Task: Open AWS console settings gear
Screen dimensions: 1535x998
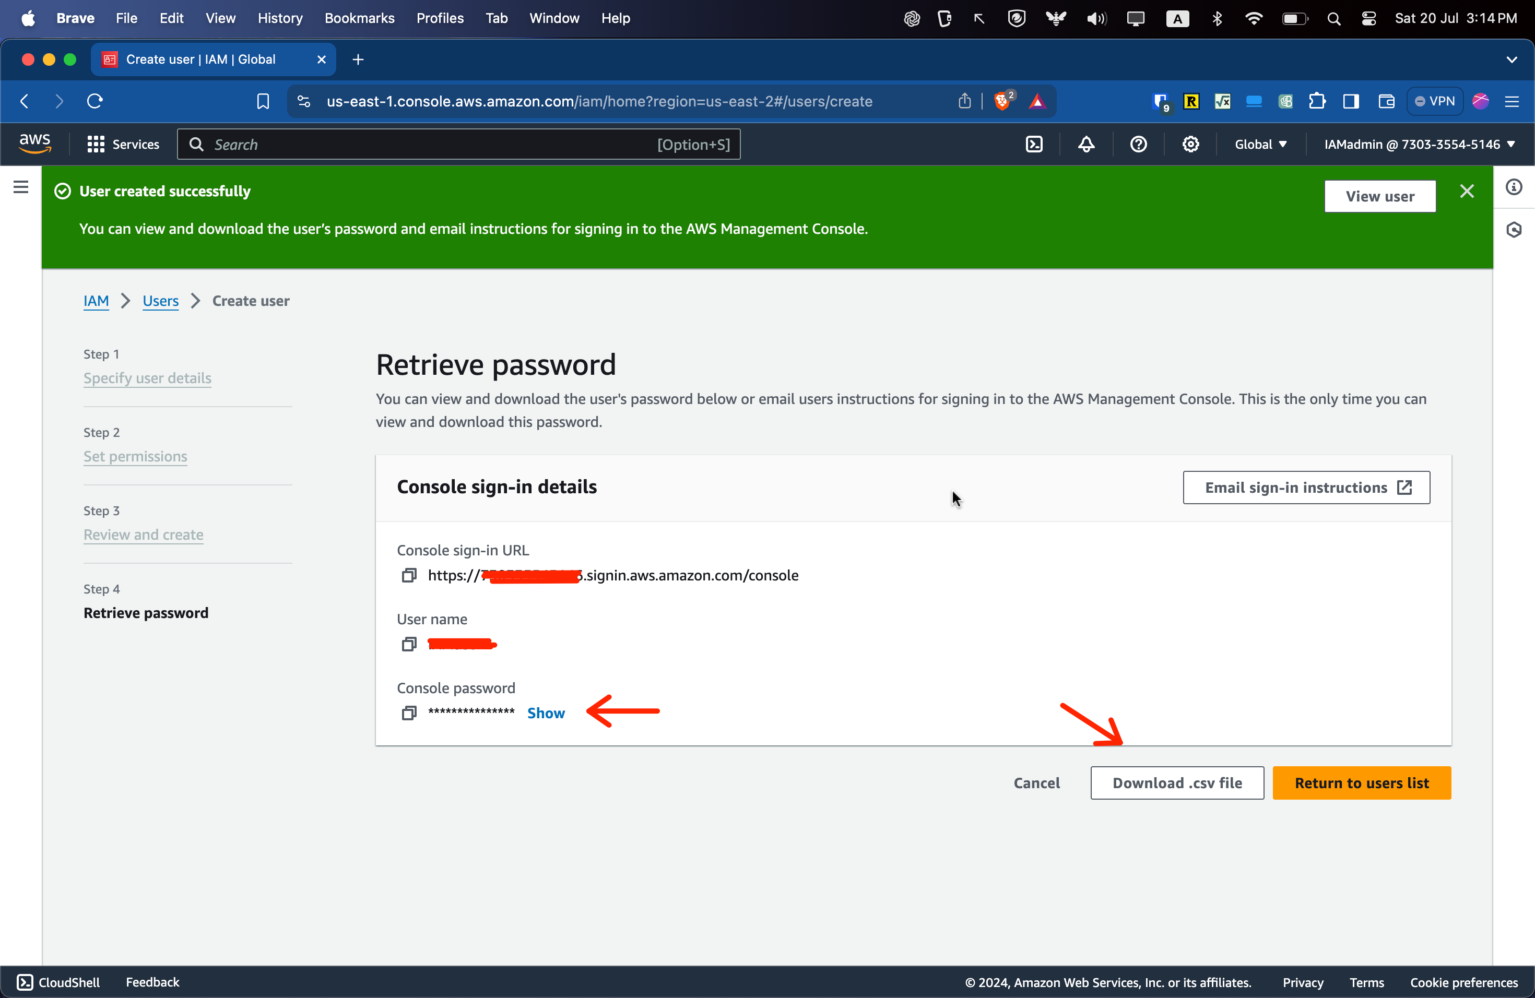Action: [x=1190, y=145]
